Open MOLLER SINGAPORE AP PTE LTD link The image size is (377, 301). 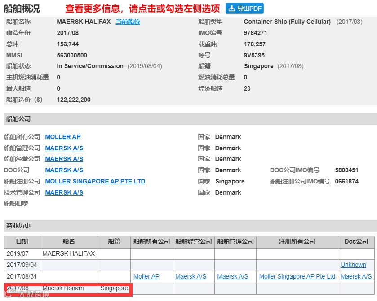[95, 181]
